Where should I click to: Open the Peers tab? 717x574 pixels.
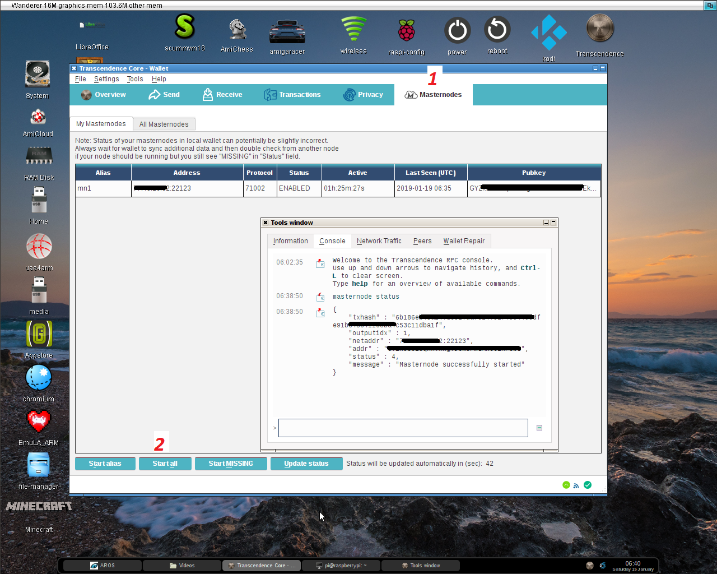coord(422,241)
